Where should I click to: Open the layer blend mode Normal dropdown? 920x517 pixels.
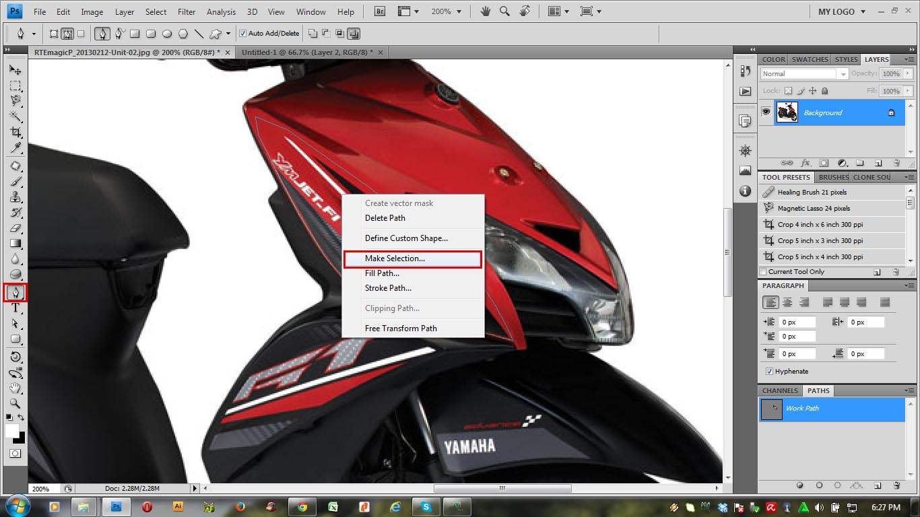click(x=803, y=74)
